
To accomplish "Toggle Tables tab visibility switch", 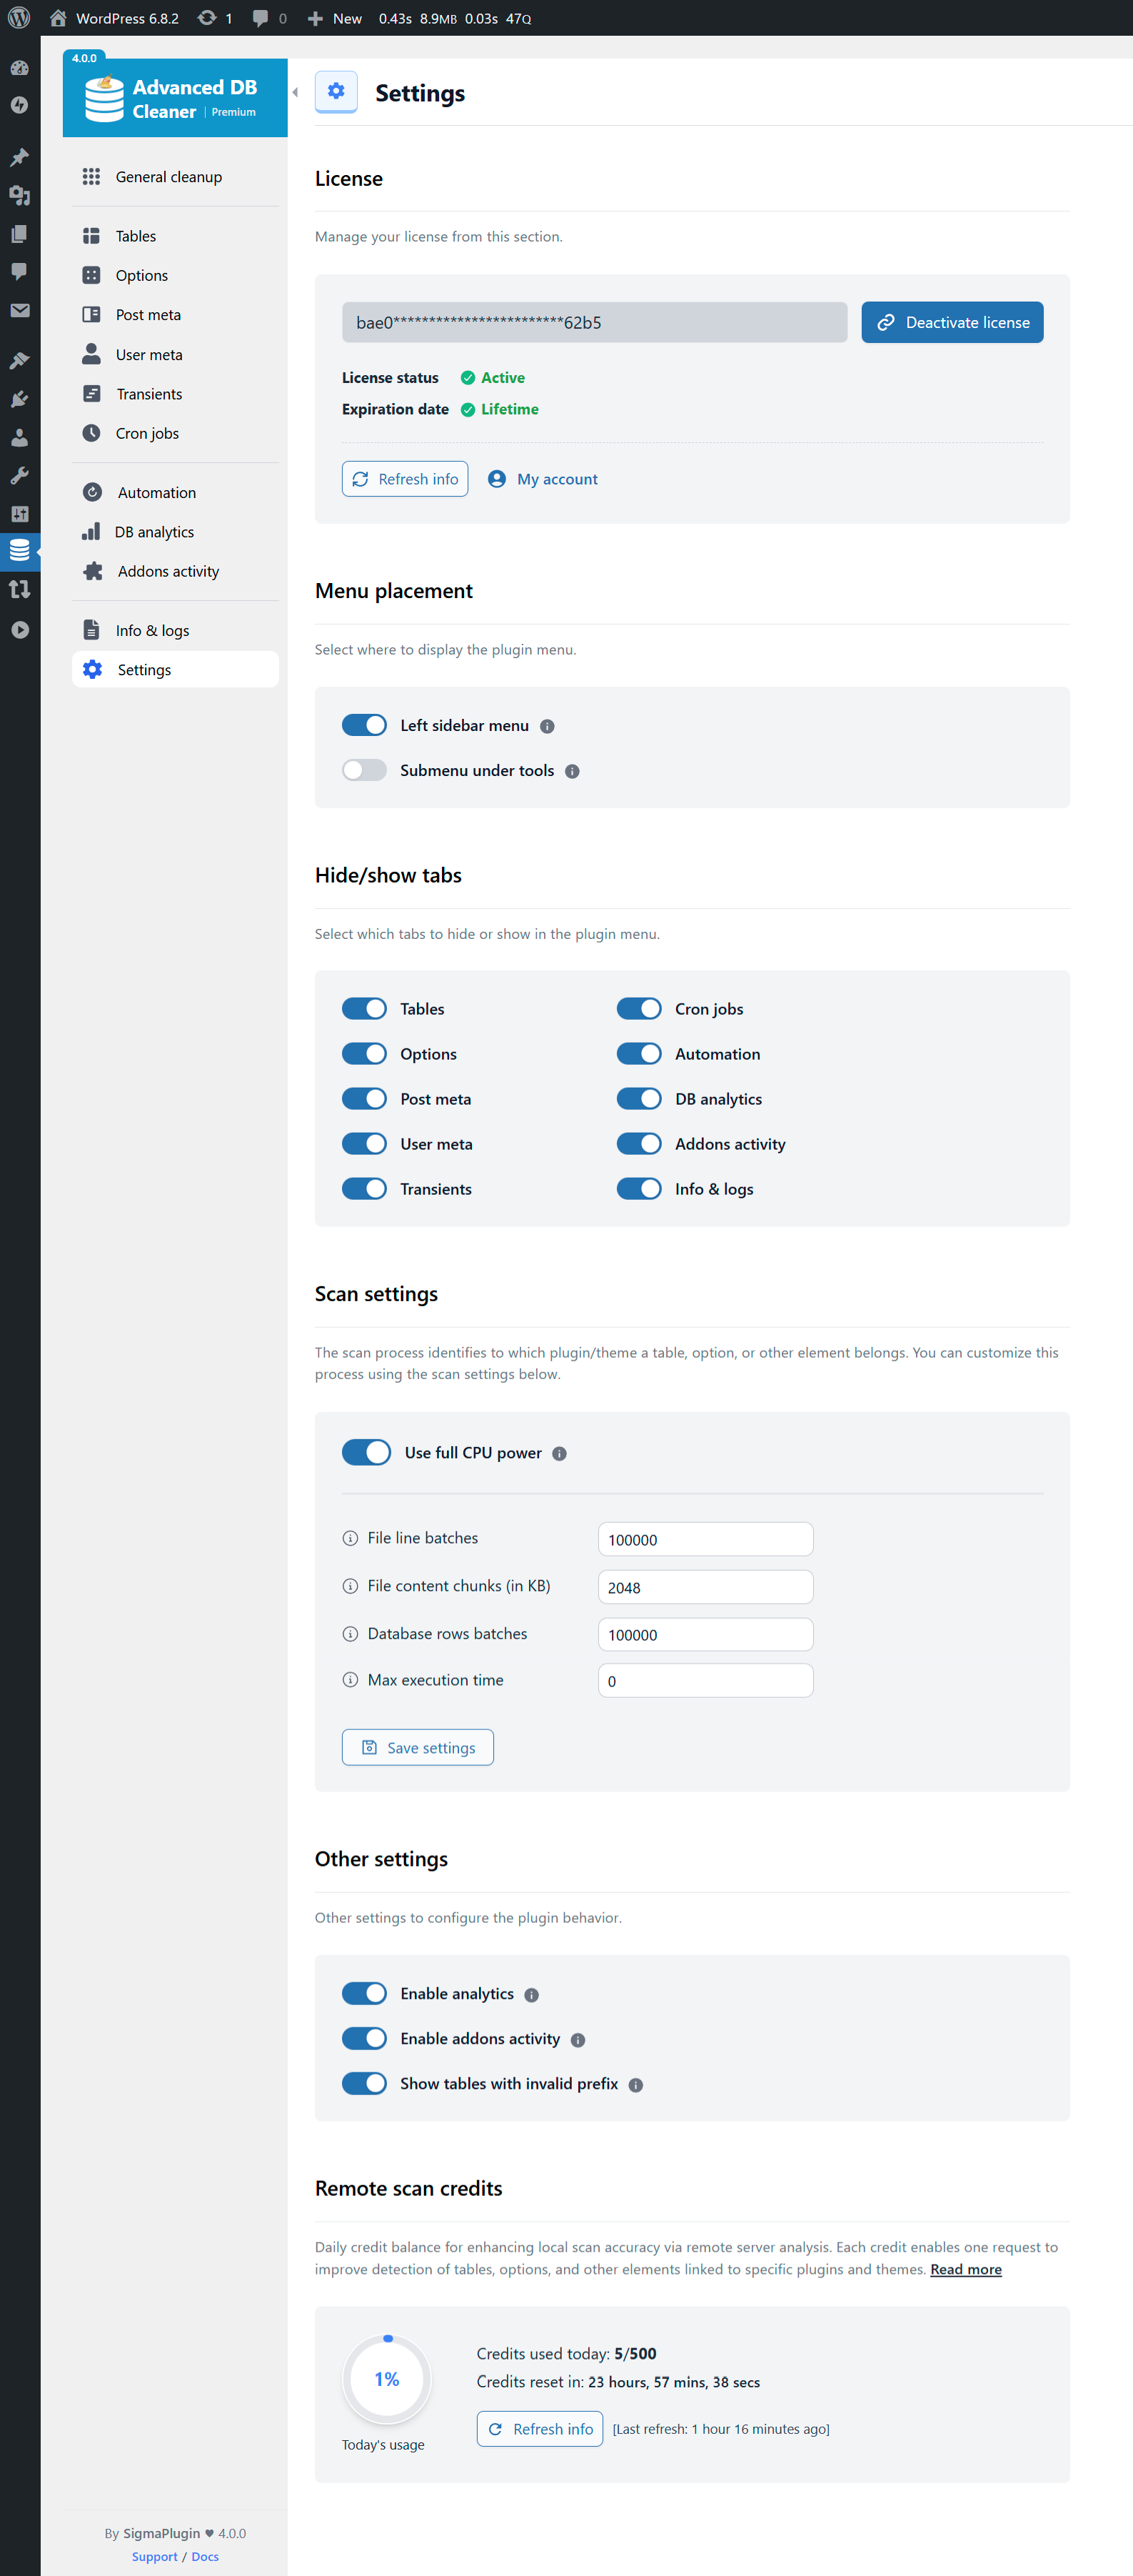I will pyautogui.click(x=363, y=1008).
